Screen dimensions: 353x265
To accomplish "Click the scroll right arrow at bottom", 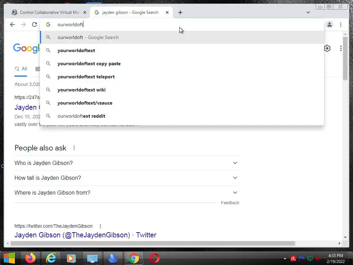I will pos(339,243).
